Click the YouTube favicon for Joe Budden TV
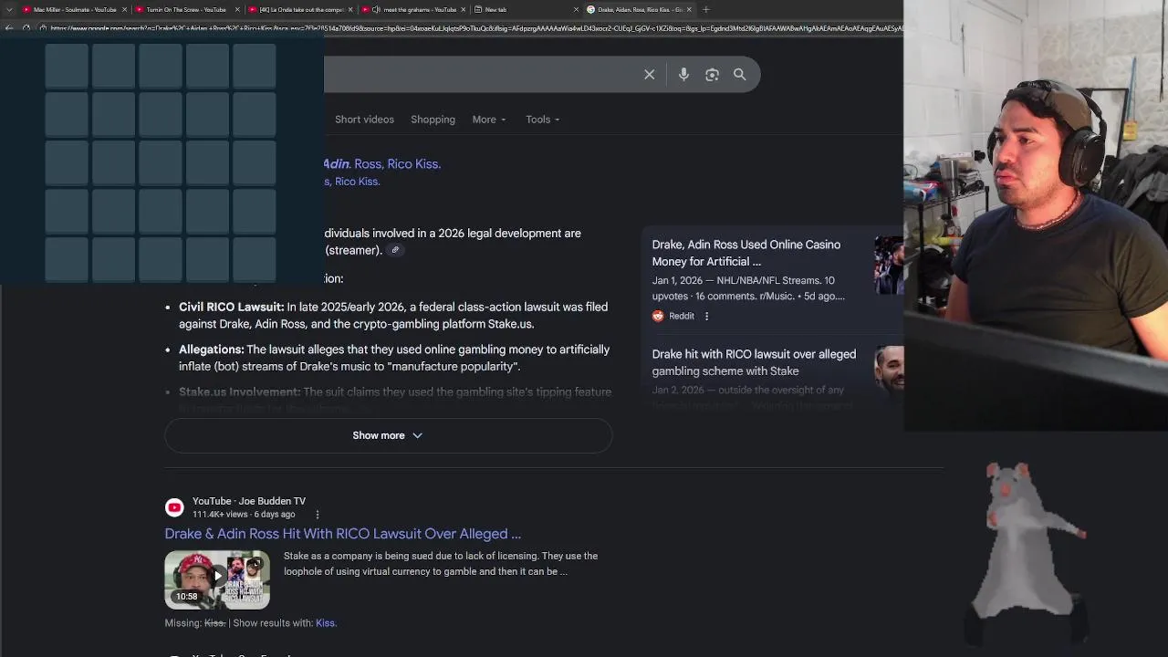Viewport: 1168px width, 657px height. (174, 507)
